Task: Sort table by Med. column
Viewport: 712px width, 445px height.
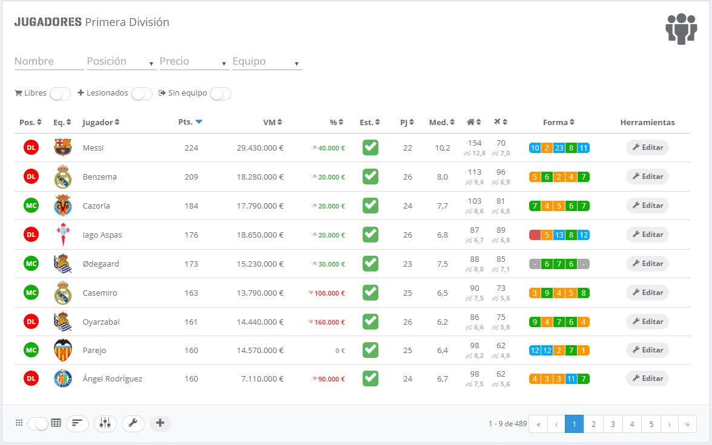Action: coord(442,123)
